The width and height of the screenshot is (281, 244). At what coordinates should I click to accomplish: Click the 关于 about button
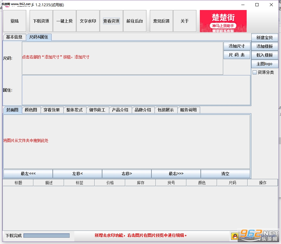click(x=185, y=21)
